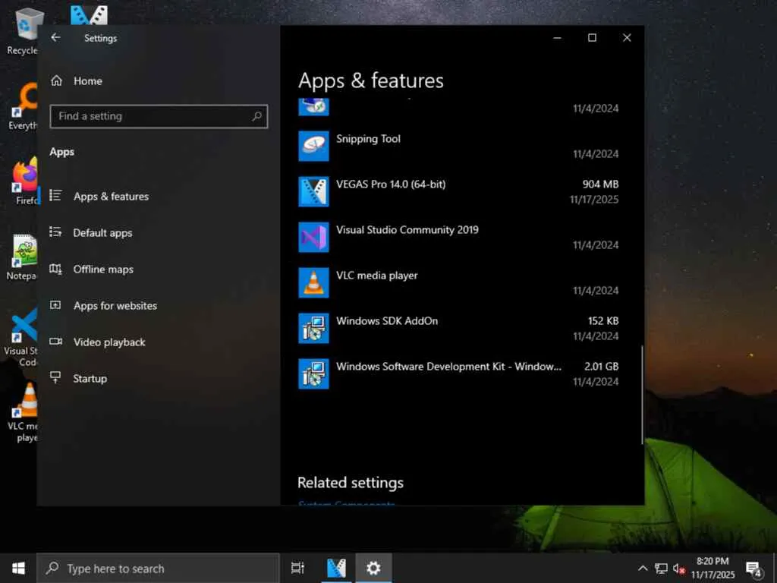The width and height of the screenshot is (777, 583).
Task: Select the Everything desktop shortcut
Action: (x=24, y=106)
